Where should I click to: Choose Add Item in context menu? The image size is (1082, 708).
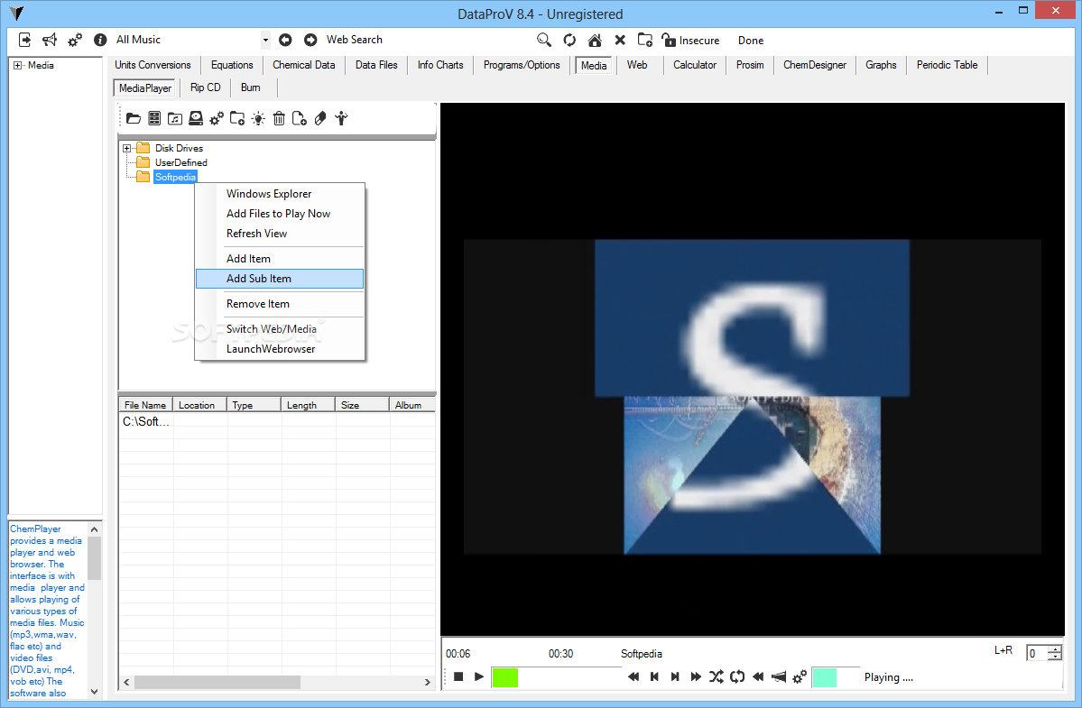pyautogui.click(x=280, y=259)
